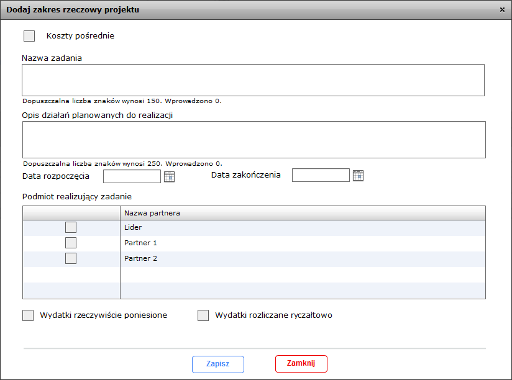Click the Zapisz button

(218, 364)
